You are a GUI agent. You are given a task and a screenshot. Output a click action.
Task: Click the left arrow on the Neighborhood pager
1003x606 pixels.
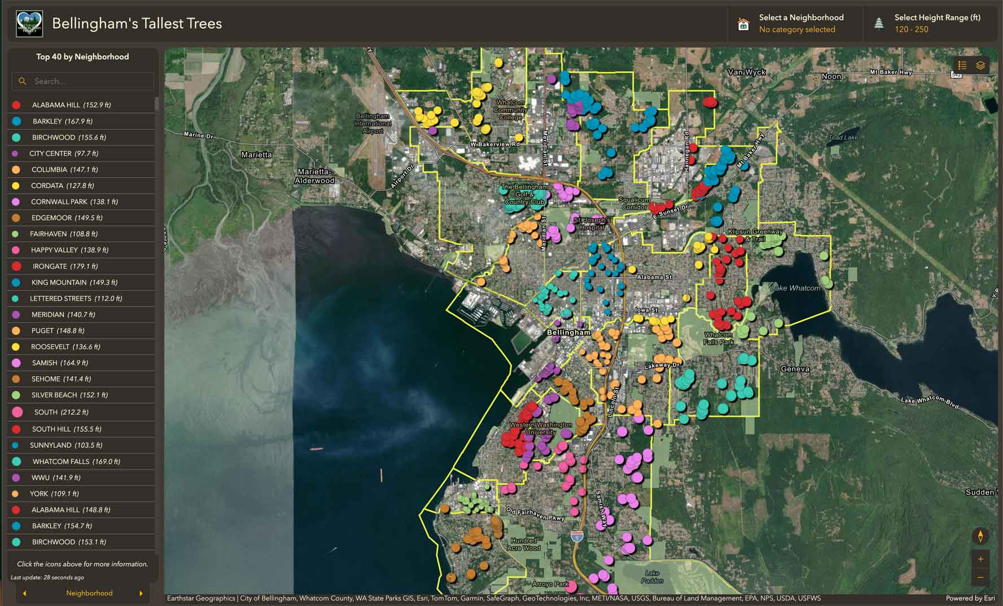tap(24, 593)
